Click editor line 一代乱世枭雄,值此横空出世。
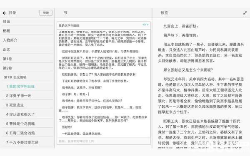The width and height of the screenshot is (250, 156). 82,134
